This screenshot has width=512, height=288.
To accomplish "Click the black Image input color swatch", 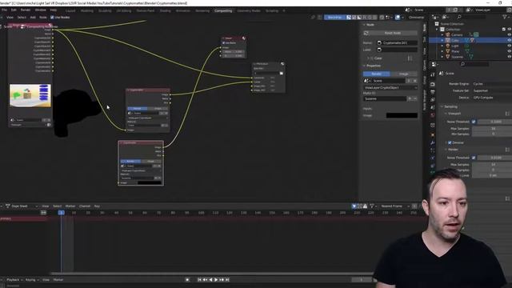I will (x=402, y=115).
